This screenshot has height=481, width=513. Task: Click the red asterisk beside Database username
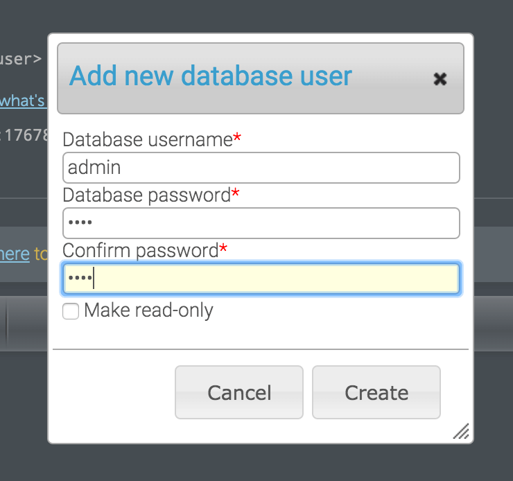237,137
